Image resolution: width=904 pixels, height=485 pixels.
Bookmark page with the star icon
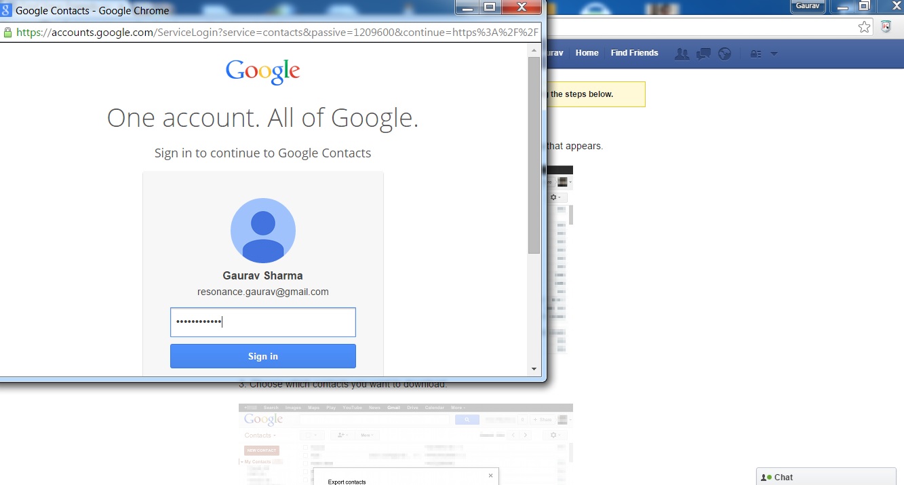(x=864, y=26)
